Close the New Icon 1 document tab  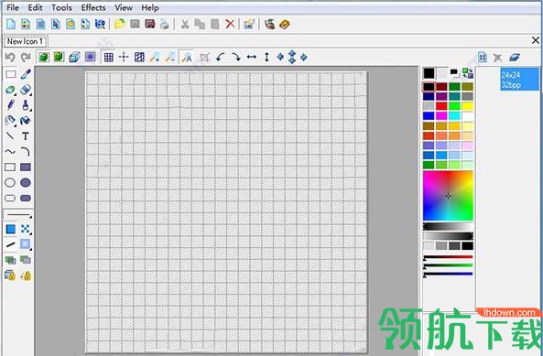536,40
